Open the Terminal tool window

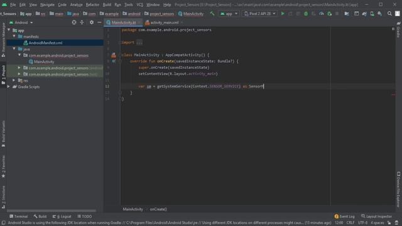pyautogui.click(x=18, y=217)
